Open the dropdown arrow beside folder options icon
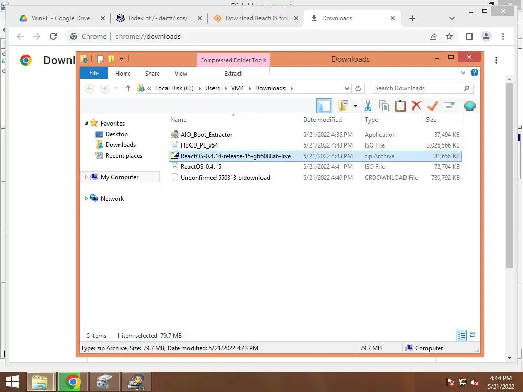 tap(355, 106)
